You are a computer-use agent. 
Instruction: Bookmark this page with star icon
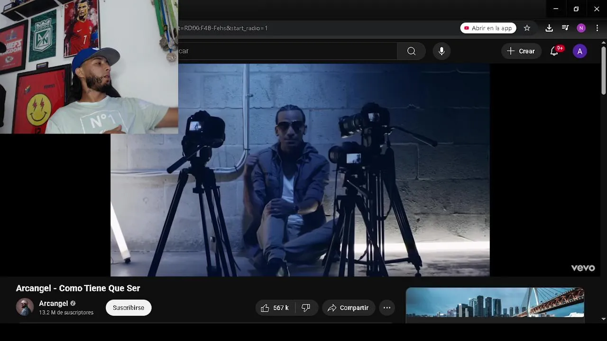(527, 28)
